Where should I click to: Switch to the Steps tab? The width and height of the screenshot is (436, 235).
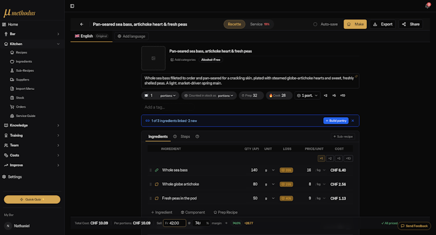[x=185, y=136]
